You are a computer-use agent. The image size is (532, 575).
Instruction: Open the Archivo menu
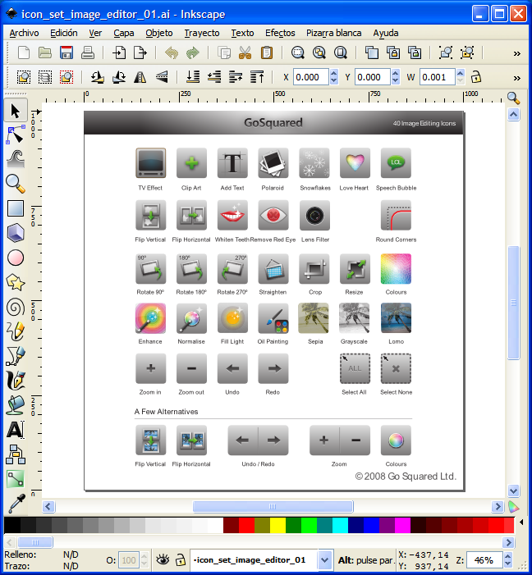25,33
